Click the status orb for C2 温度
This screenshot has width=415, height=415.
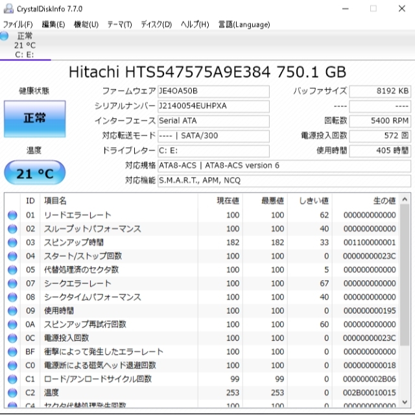pyautogui.click(x=12, y=393)
